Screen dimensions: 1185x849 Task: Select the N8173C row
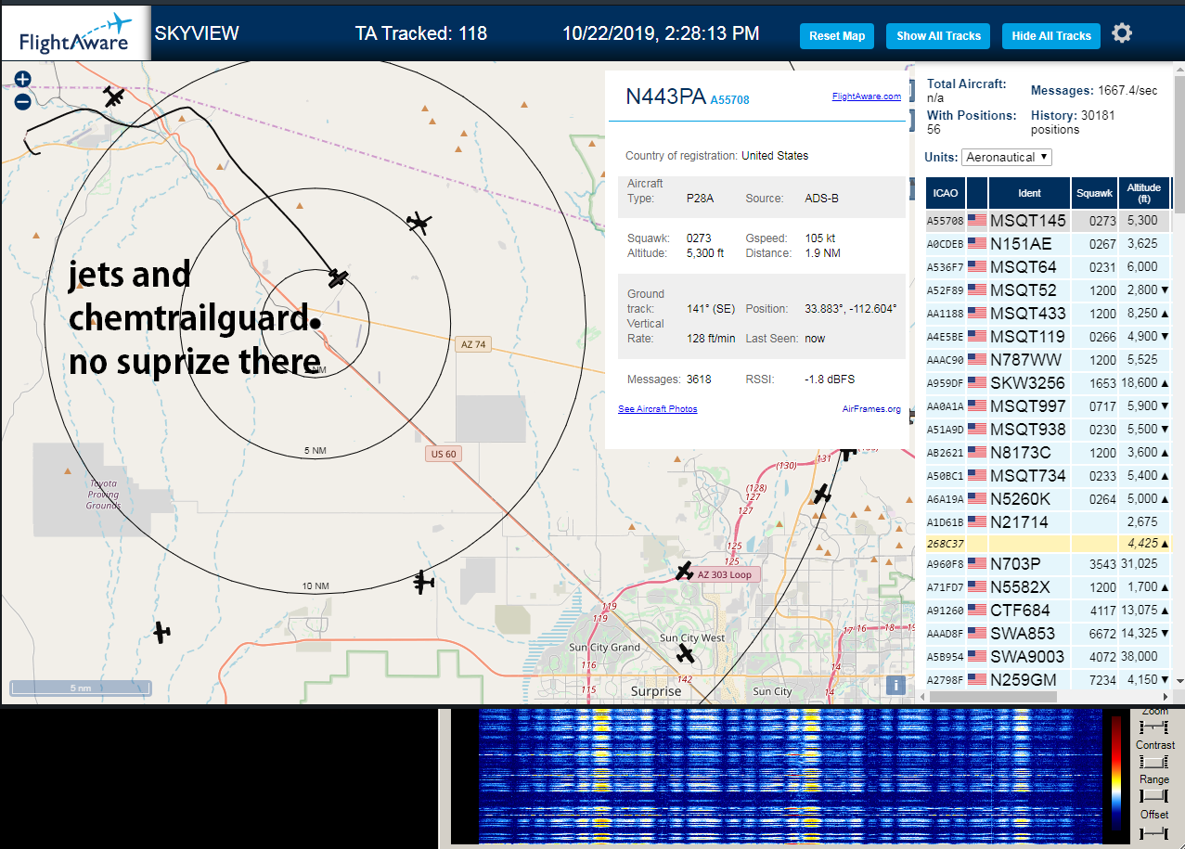(1049, 453)
